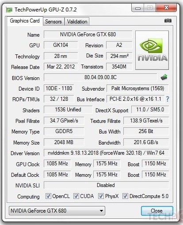Click the Name field NVIDIA GeForce GTX 680
183x225 pixels.
click(88, 34)
